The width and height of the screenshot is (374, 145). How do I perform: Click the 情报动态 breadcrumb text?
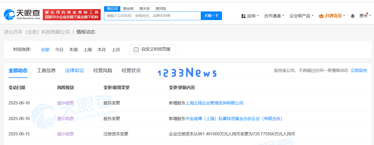tap(86, 32)
